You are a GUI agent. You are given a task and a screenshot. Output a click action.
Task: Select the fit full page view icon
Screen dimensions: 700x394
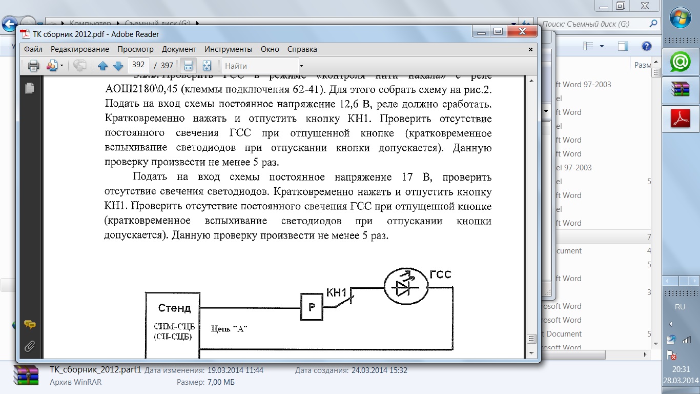tap(207, 66)
